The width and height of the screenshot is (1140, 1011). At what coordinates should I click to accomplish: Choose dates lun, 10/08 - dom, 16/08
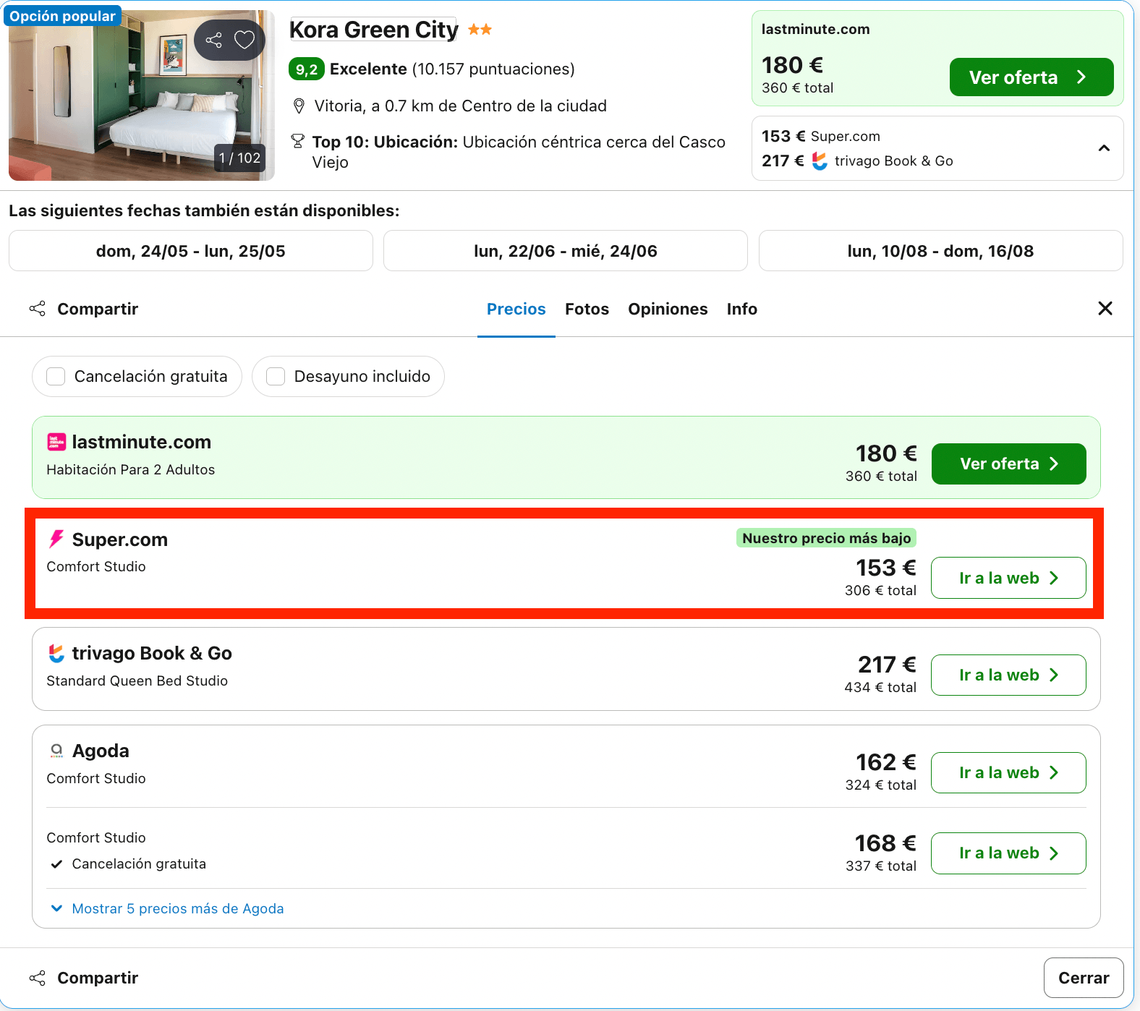click(x=941, y=251)
